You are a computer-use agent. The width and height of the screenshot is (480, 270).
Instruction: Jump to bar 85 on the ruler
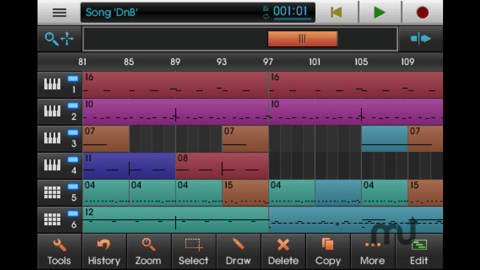click(129, 62)
